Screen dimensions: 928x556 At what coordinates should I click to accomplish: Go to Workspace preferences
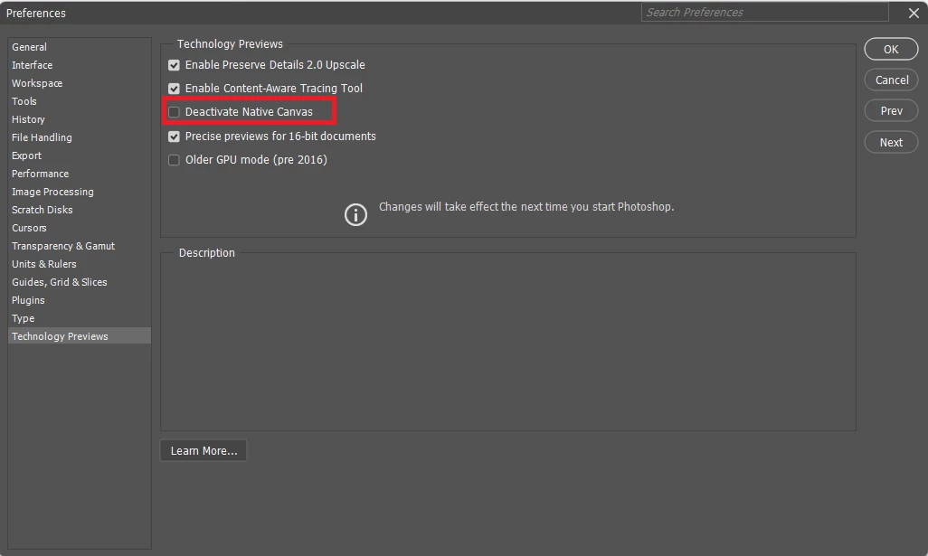[80, 83]
